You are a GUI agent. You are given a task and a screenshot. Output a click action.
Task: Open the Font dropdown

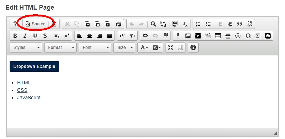95,48
